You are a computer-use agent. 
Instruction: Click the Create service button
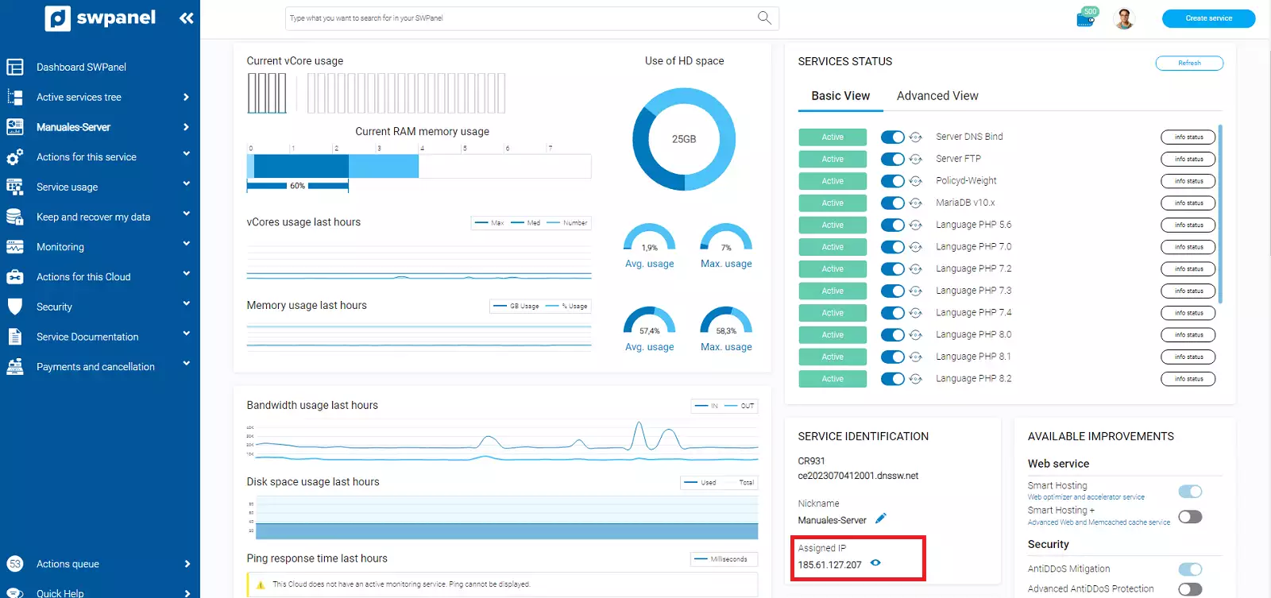(x=1208, y=18)
